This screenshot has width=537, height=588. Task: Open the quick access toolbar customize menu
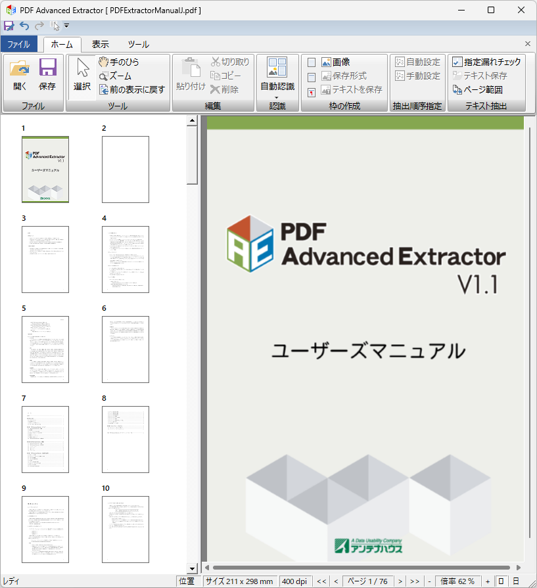coord(68,26)
